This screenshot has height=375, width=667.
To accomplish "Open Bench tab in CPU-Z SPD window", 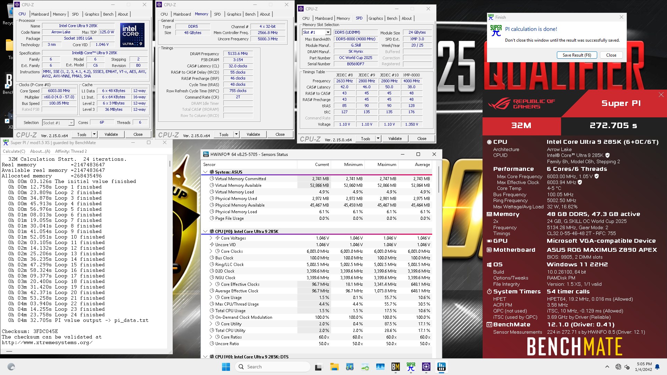I will 392,18.
